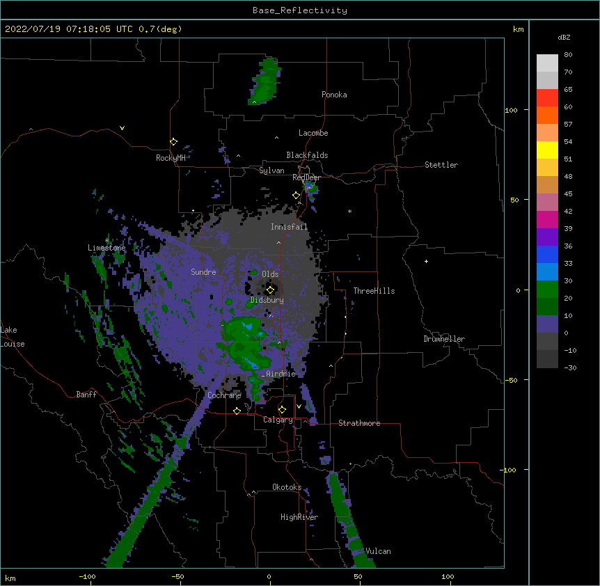Click the Calgary city label
The width and height of the screenshot is (600, 586).
(x=278, y=420)
